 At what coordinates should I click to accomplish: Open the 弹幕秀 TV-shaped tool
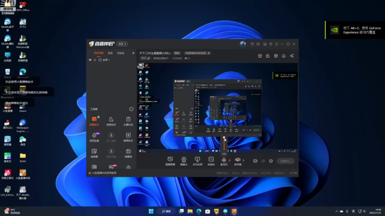coord(128,153)
